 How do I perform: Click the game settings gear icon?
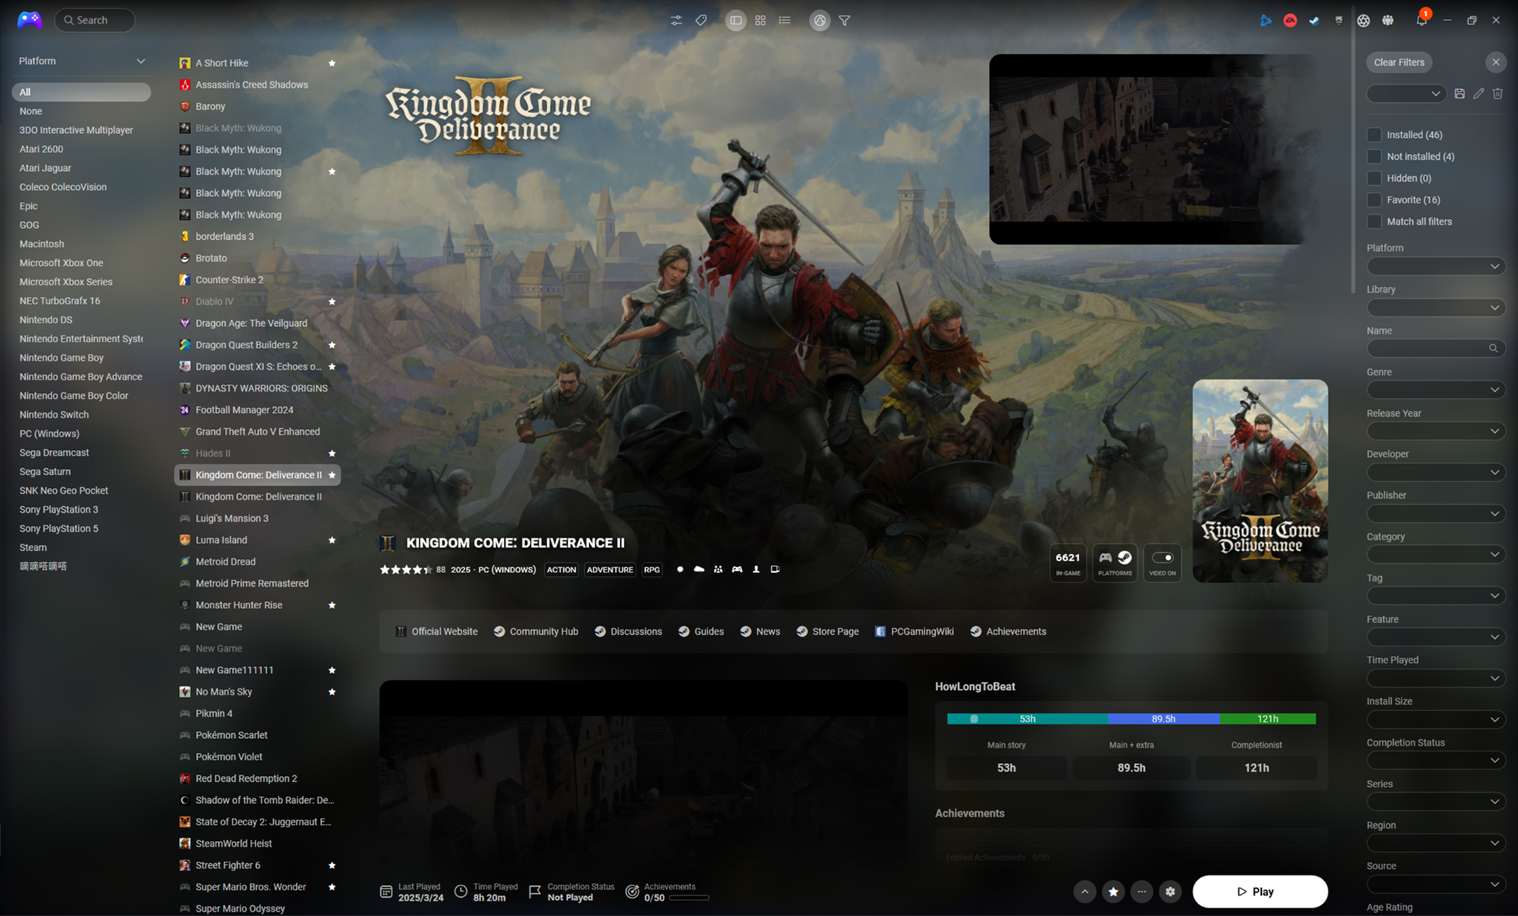pyautogui.click(x=1170, y=892)
